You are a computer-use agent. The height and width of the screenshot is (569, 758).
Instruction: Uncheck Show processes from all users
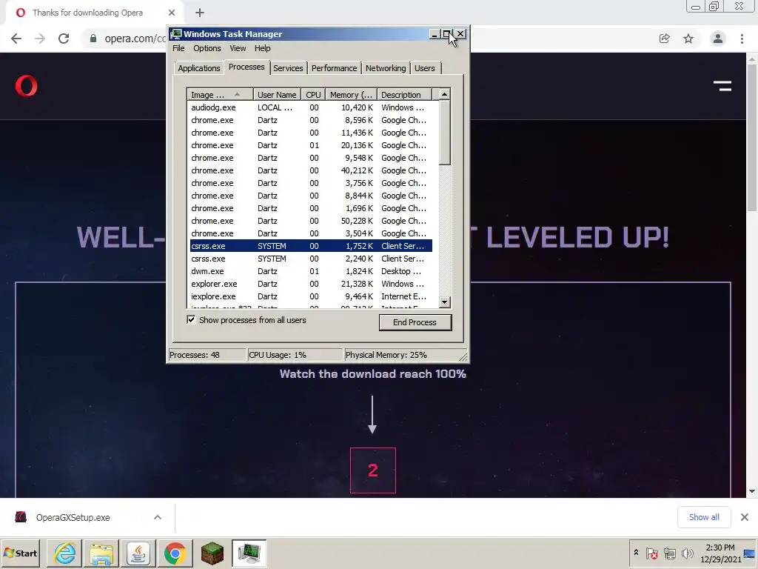tap(191, 320)
